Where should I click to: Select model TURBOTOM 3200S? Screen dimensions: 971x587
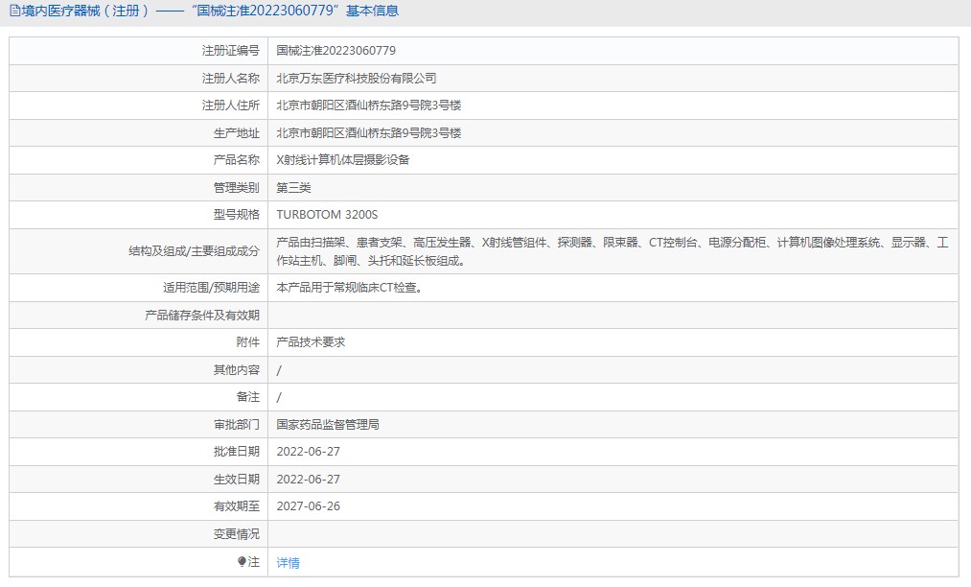[x=327, y=215]
